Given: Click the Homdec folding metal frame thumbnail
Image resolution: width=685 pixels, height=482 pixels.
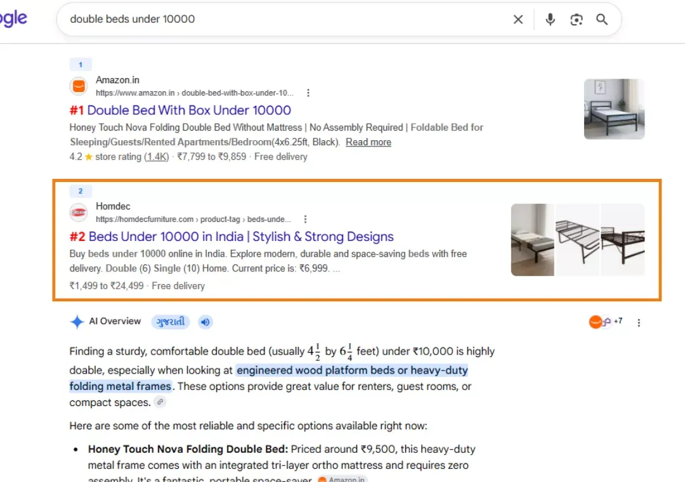Looking at the screenshot, I should [x=577, y=240].
